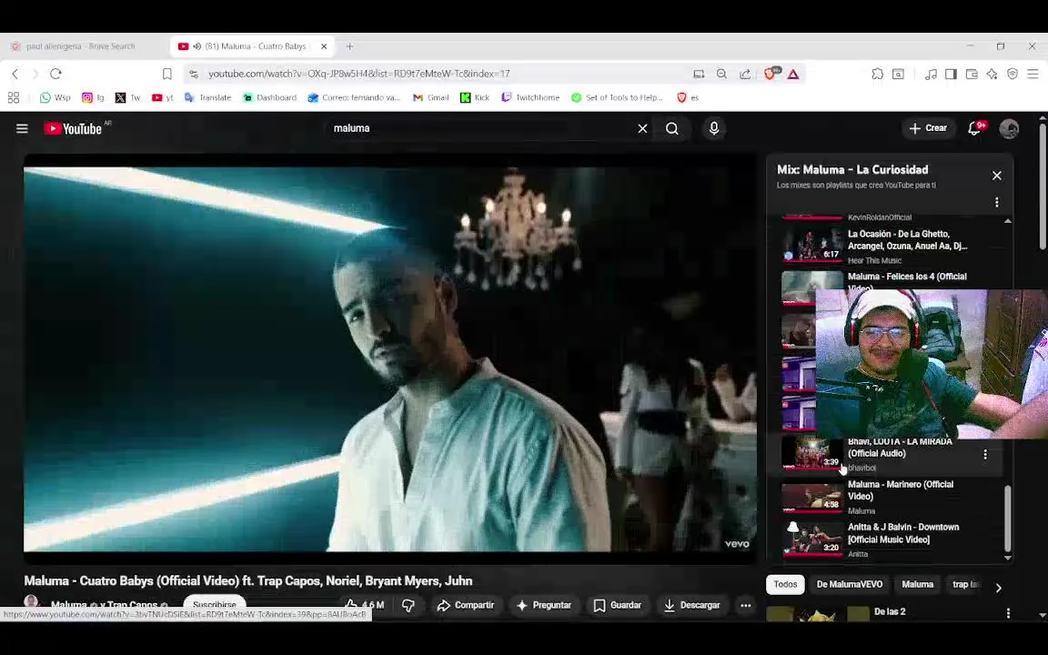Select the Maluma filter chip
Screen dimensions: 1048x655
tap(917, 584)
